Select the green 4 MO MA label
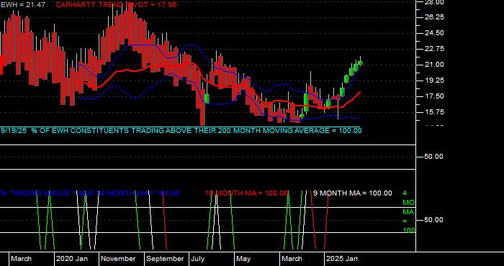The height and width of the screenshot is (266, 504). (x=408, y=212)
